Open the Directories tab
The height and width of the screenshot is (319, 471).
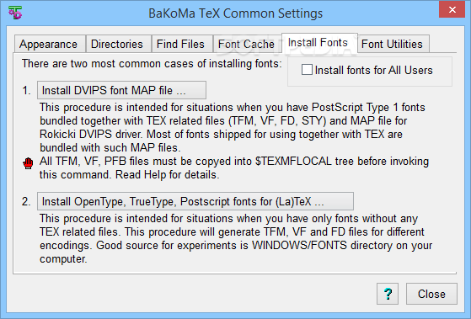[x=118, y=44]
